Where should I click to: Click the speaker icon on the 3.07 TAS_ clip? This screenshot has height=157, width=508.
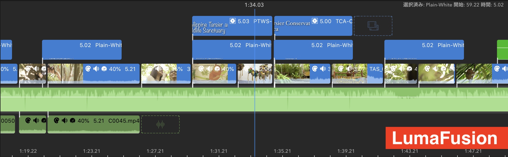[x=349, y=69]
